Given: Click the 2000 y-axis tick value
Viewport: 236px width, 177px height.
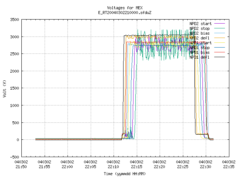Looking at the screenshot, I should click(x=15, y=71).
